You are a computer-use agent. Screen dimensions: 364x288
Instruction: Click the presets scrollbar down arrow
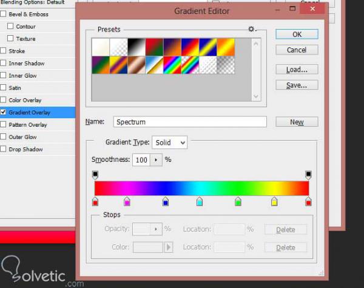tap(256, 96)
